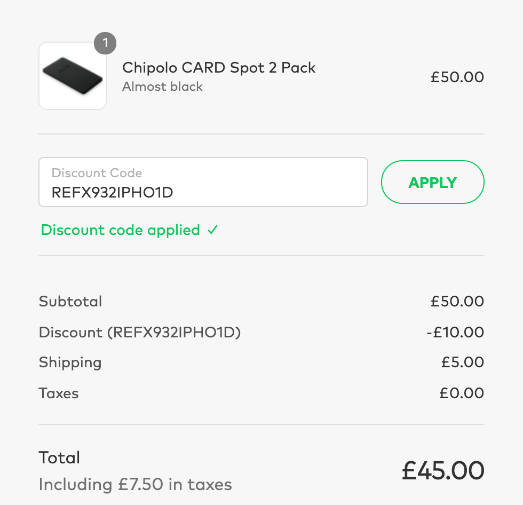This screenshot has height=505, width=523.
Task: Click the Chipolo CARD product thumbnail
Action: click(73, 76)
